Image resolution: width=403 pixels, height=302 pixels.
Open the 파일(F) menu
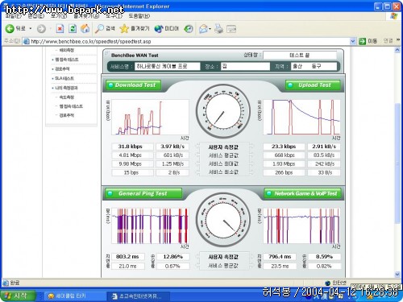point(14,16)
